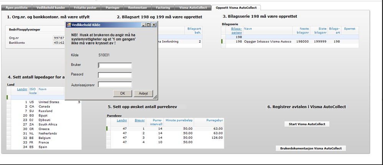Close the Vedlikehold Kilde dialog
383x165 pixels.
pos(154,25)
